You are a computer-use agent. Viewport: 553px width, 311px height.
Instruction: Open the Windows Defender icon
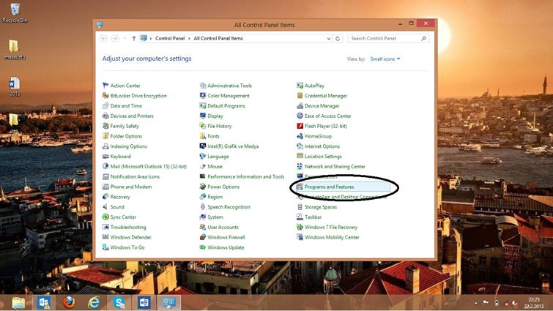(x=105, y=237)
